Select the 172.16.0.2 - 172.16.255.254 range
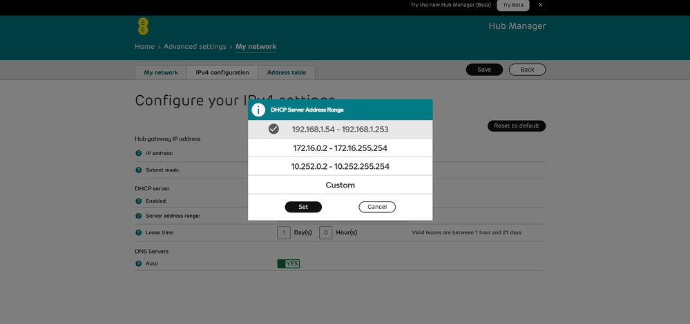 [x=340, y=148]
